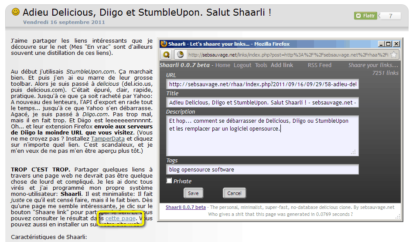This screenshot has height=242, width=416.
Task: Open the 'Shaarli 0.0.7 beta' footer link
Action: click(186, 207)
